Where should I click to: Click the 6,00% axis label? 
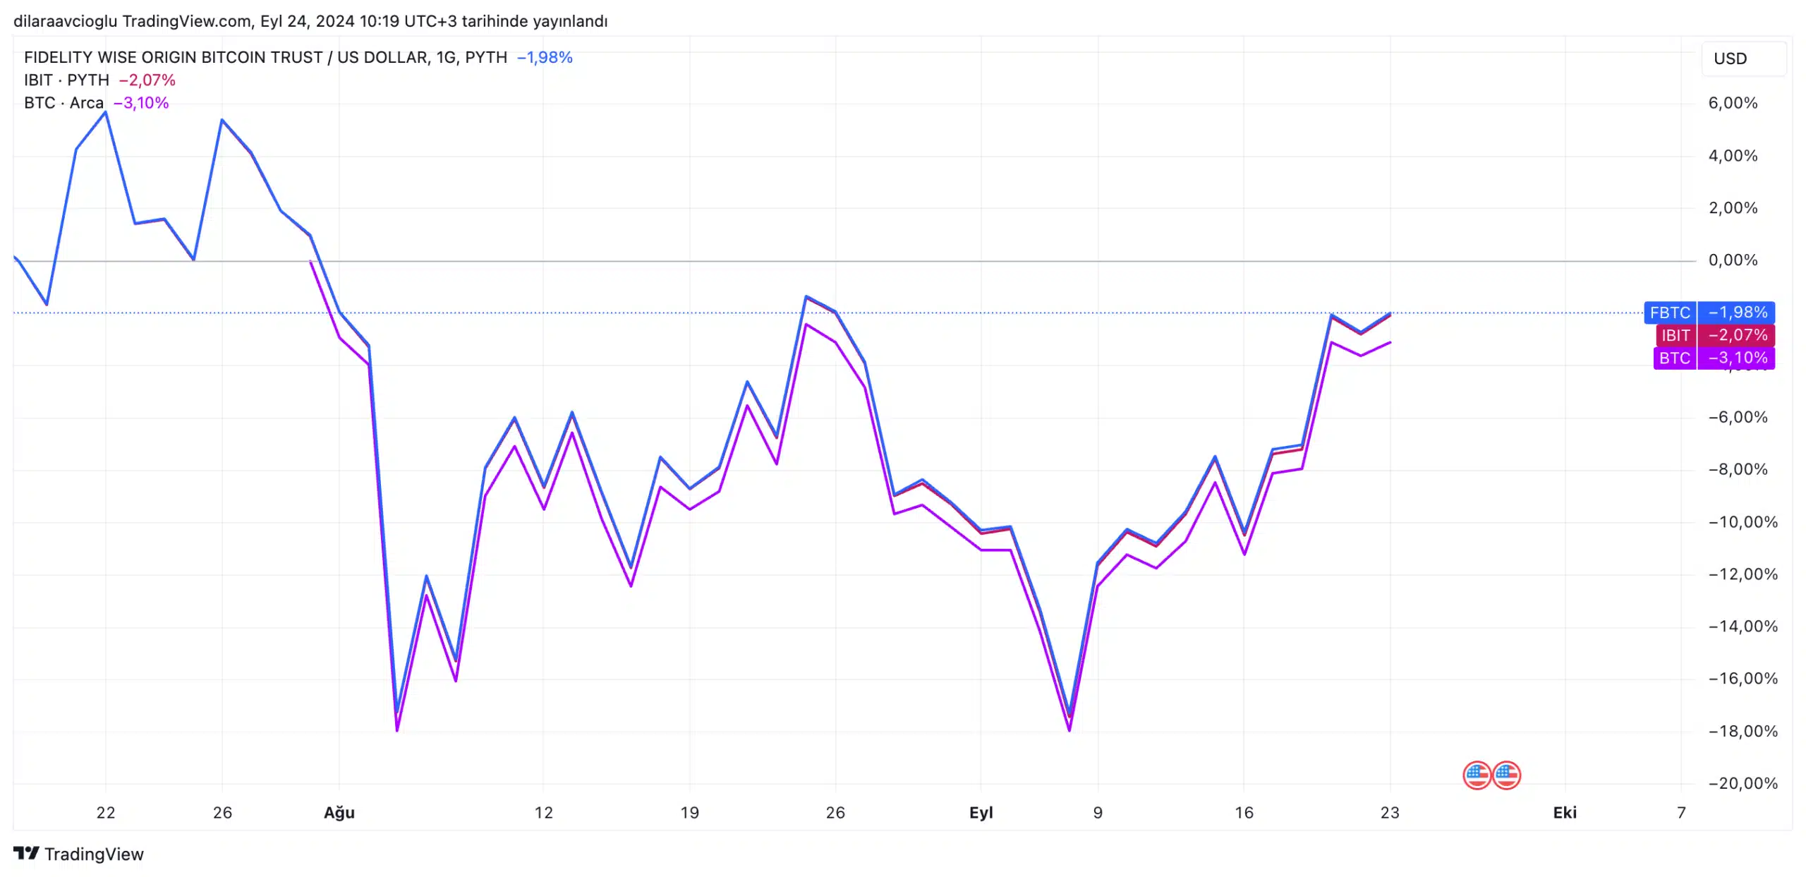(x=1733, y=103)
